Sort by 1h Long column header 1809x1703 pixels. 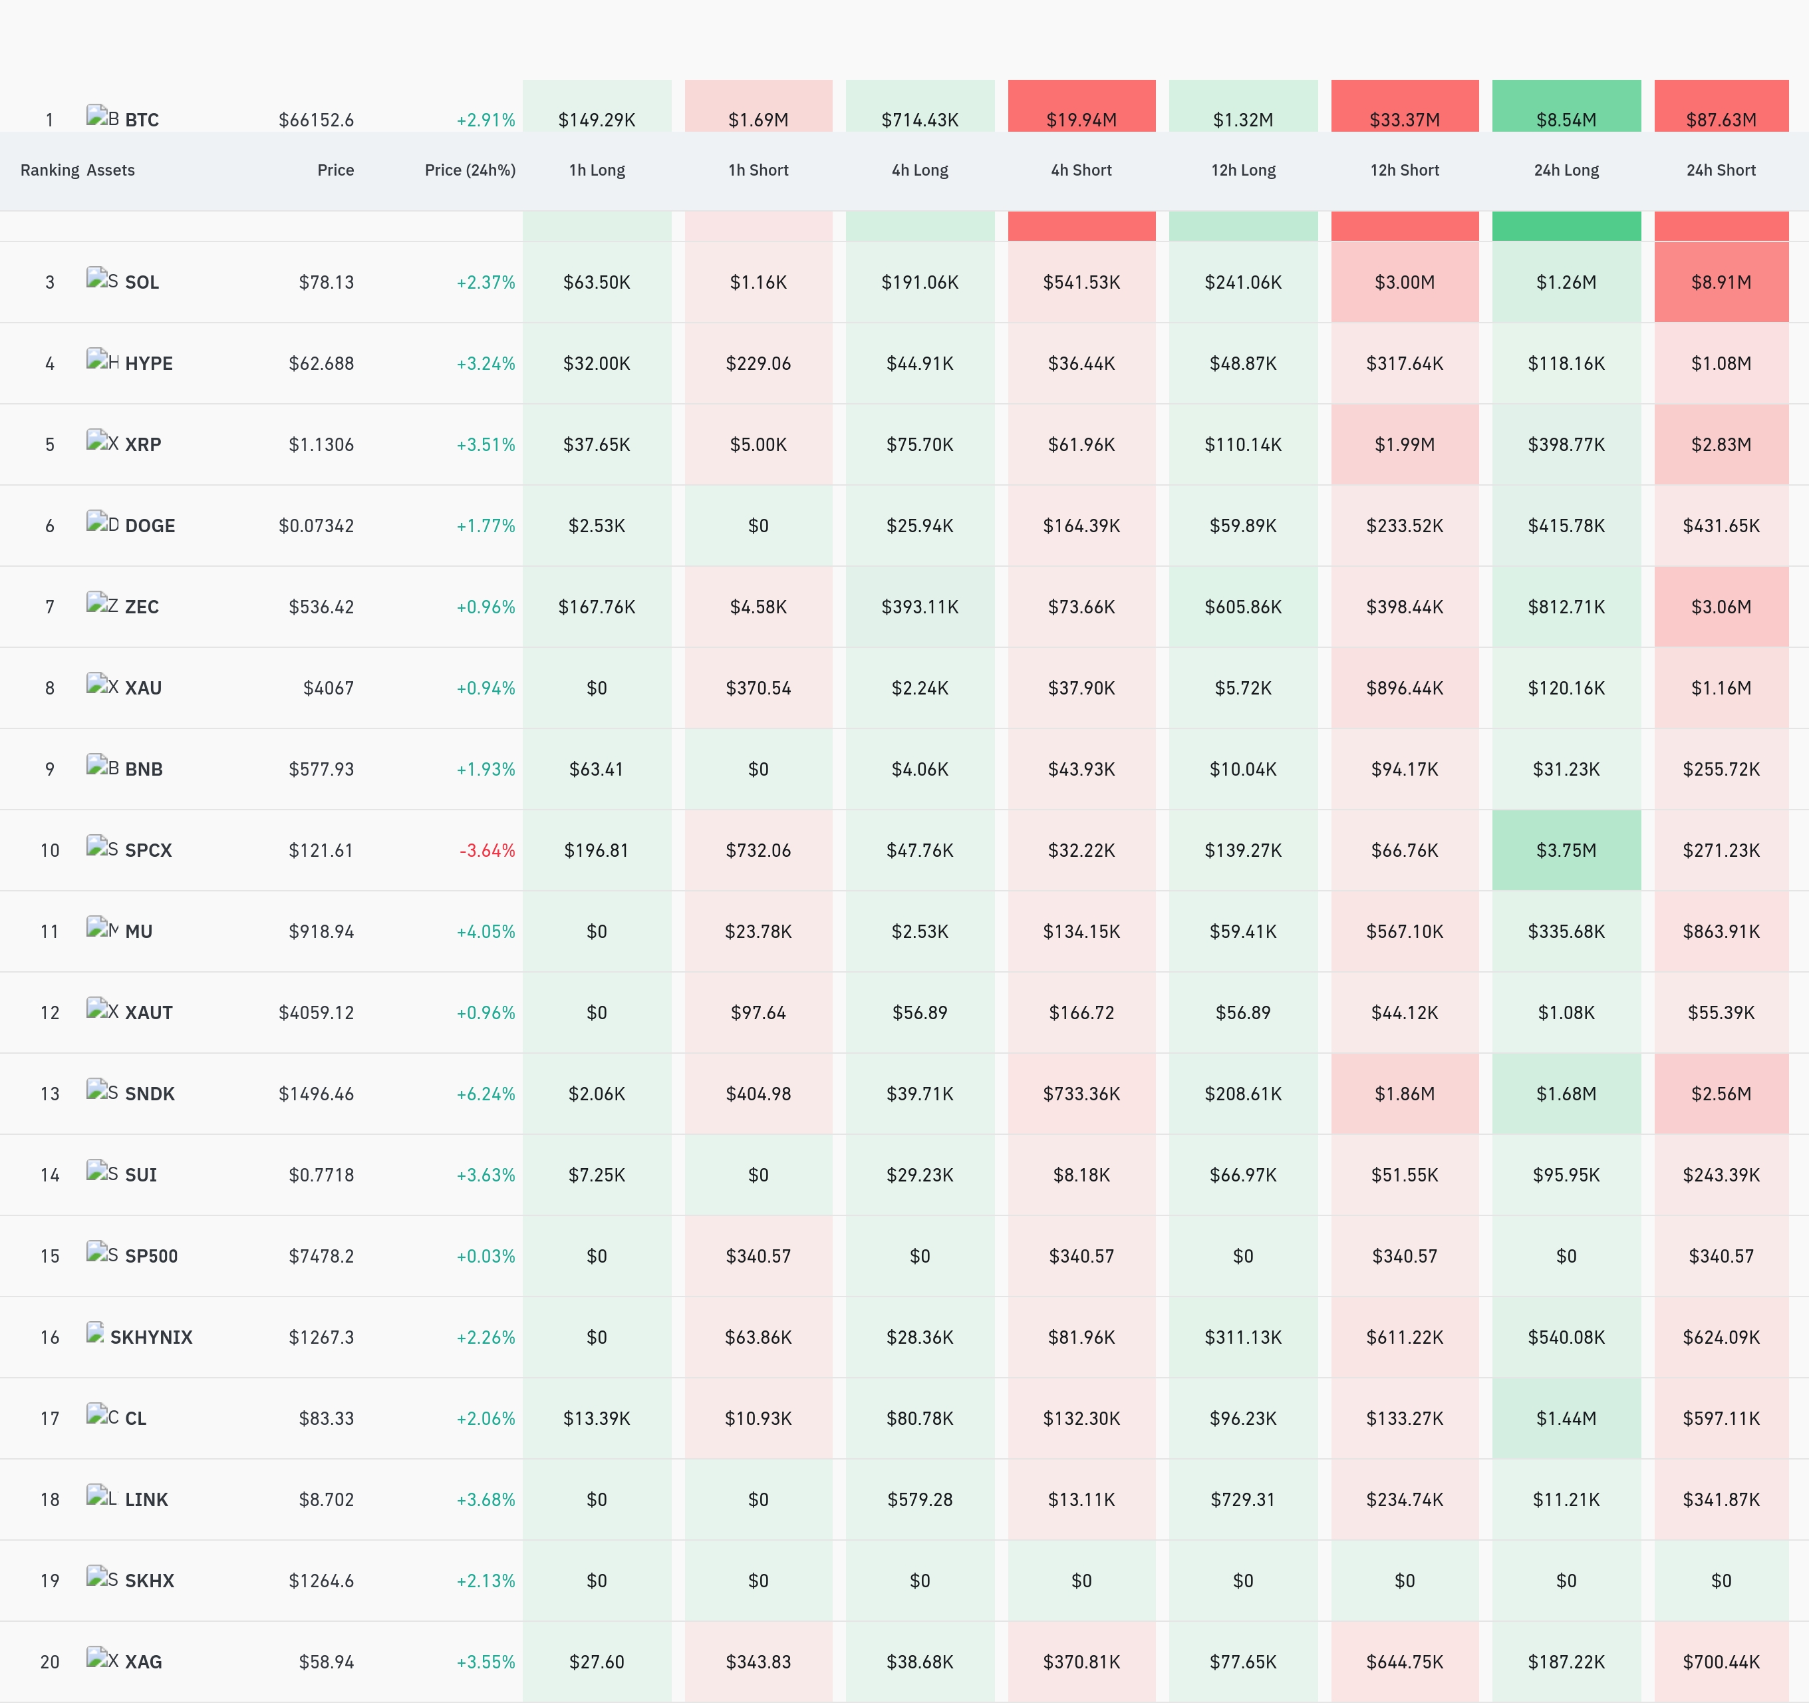pyautogui.click(x=597, y=170)
